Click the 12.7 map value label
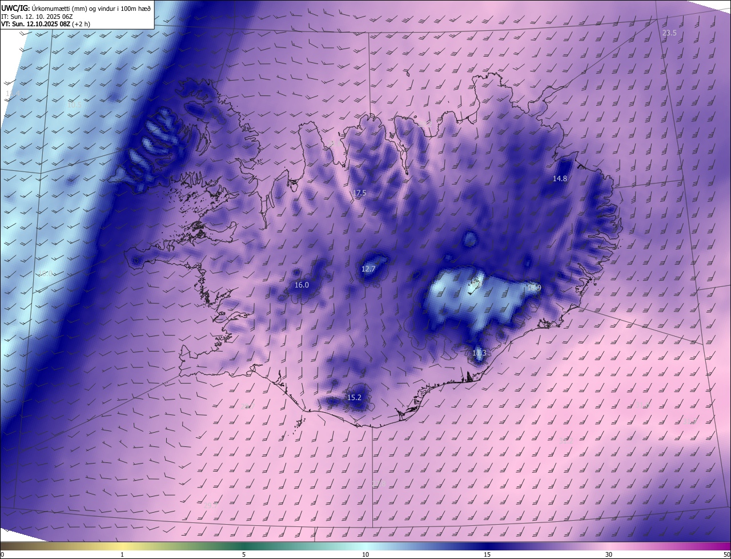The width and height of the screenshot is (731, 559). 368,269
